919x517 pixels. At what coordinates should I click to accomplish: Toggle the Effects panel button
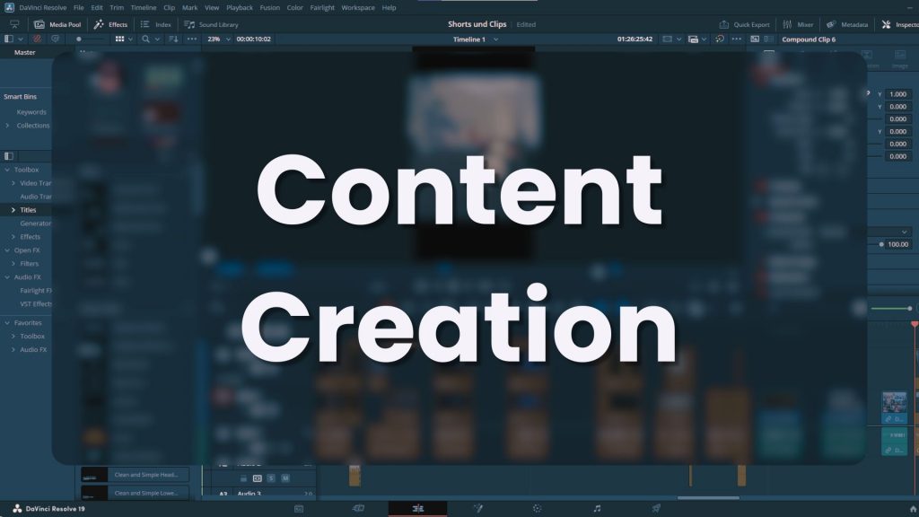(x=111, y=24)
